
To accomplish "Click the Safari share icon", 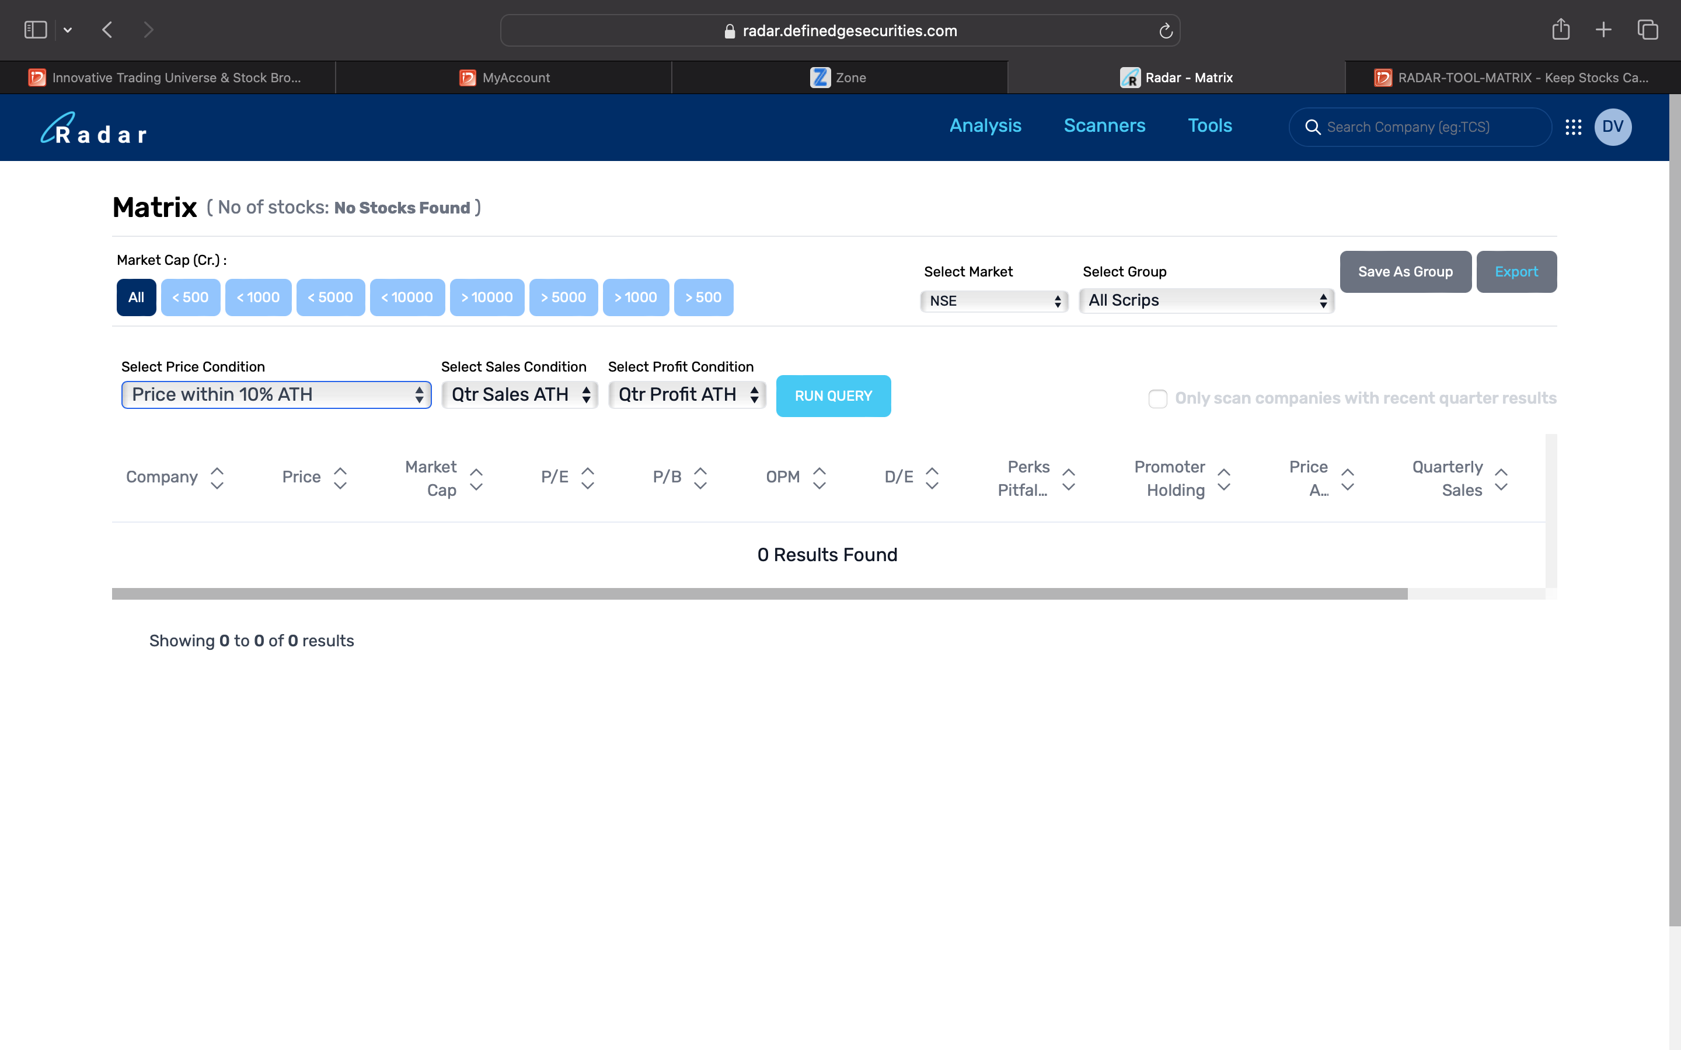I will click(x=1561, y=30).
